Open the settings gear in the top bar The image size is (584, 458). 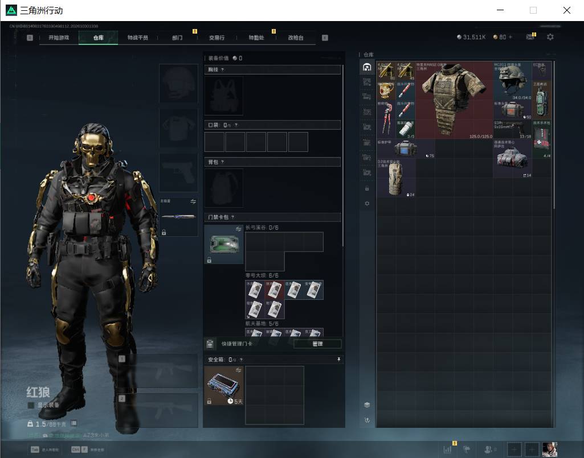pyautogui.click(x=550, y=37)
